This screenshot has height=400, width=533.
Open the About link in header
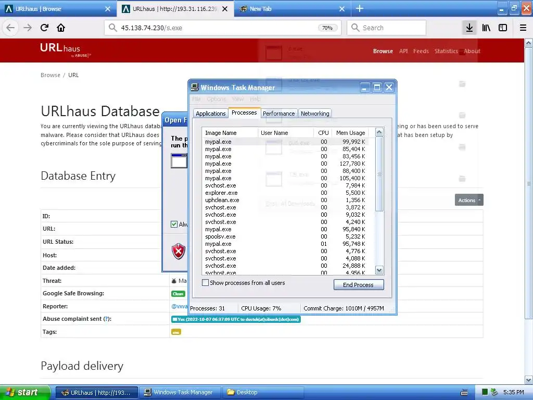[x=472, y=51]
